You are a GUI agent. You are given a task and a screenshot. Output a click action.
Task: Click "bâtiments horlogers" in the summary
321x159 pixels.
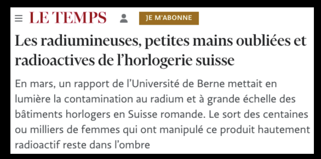(x=62, y=114)
